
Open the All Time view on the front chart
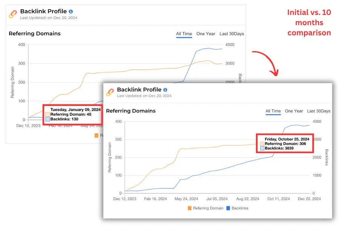(x=273, y=111)
